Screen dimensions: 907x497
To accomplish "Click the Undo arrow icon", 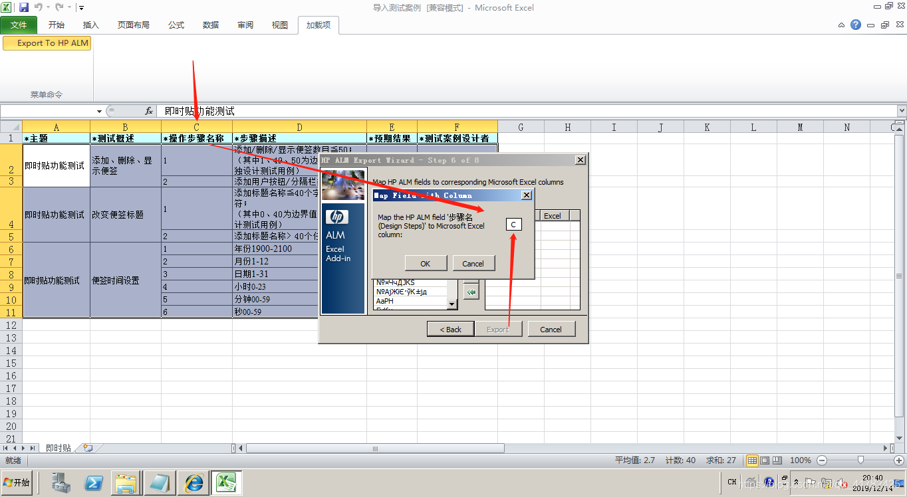I will click(39, 7).
